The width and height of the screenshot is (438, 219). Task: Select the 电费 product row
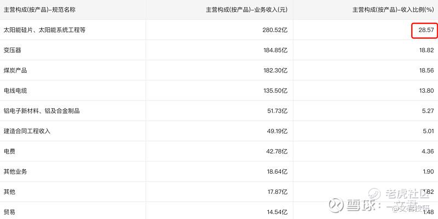tap(9, 151)
